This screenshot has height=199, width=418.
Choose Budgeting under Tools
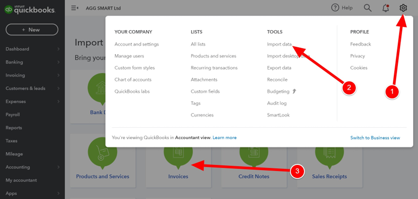278,91
